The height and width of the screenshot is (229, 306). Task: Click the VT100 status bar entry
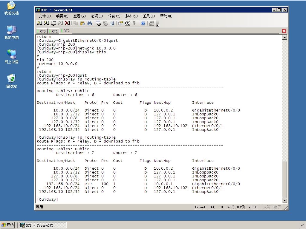(253, 207)
